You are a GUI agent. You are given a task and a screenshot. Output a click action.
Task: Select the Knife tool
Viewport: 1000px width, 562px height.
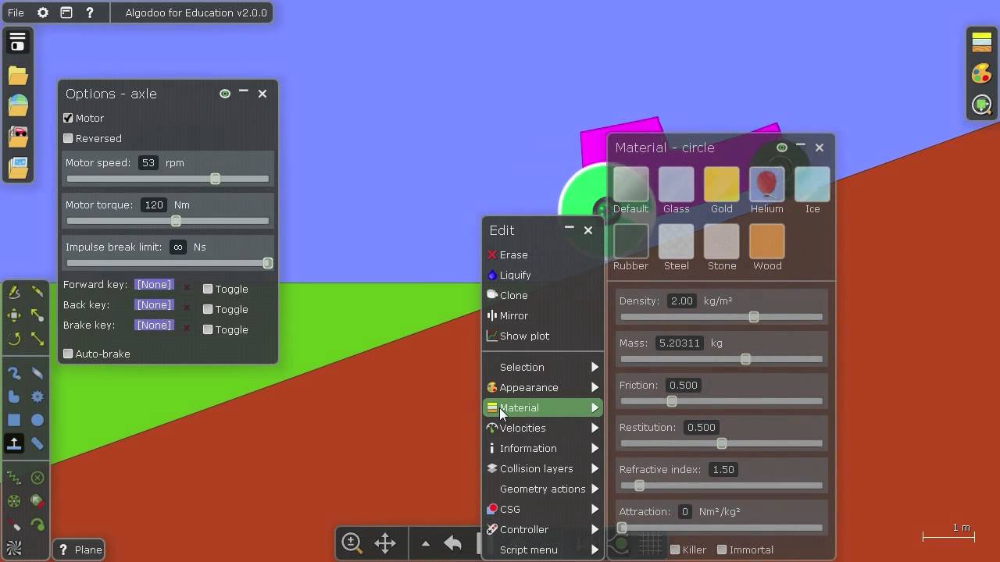point(37,292)
